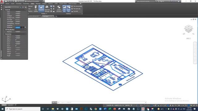The width and height of the screenshot is (198, 111).
Task: Open the Insert ribbon tab
Action: click(13, 4)
